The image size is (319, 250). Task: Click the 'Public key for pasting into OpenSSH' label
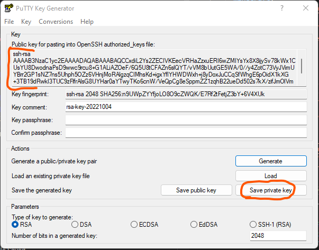[83, 44]
